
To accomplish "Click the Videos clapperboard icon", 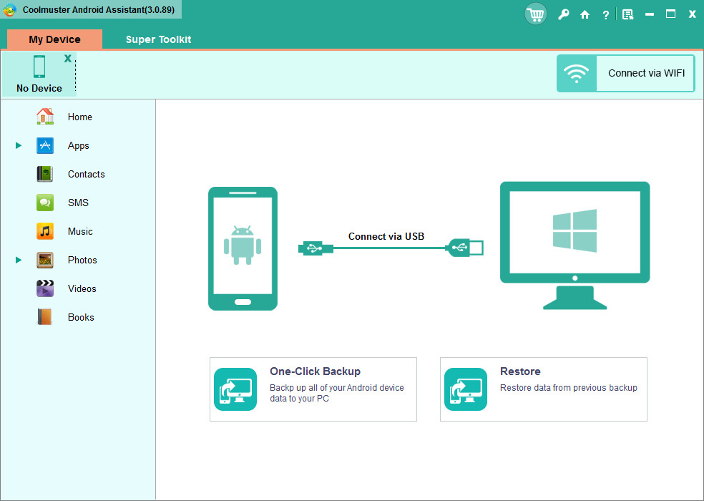I will 45,288.
